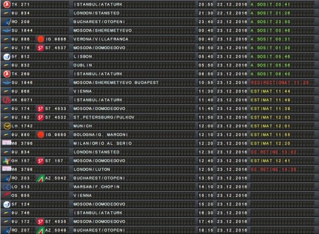
Task: Click the Alitalia logo beside AZ 5042
Action: [40, 178]
